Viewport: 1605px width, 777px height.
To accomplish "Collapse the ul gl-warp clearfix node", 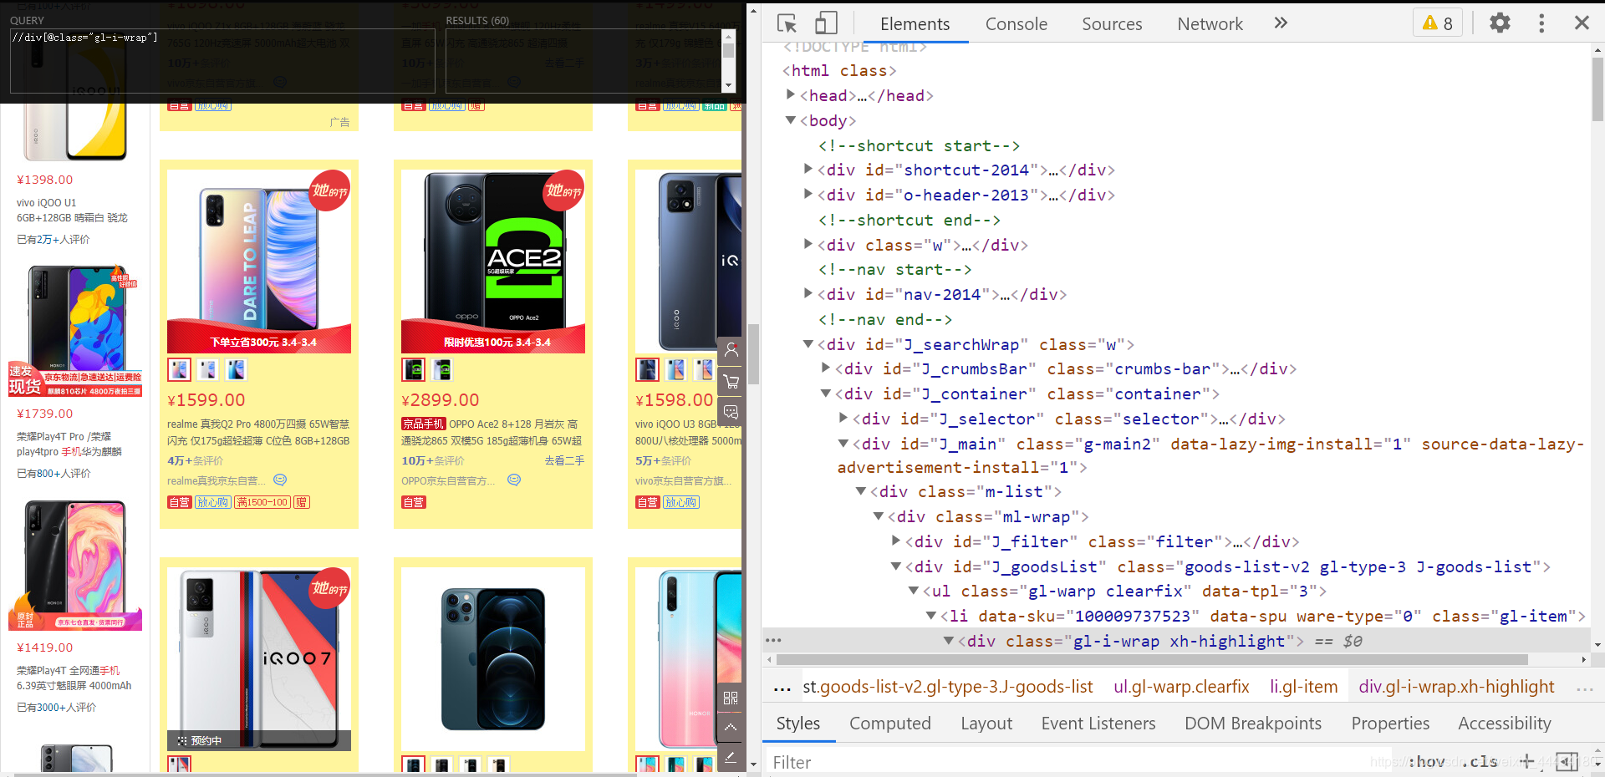I will click(x=914, y=591).
